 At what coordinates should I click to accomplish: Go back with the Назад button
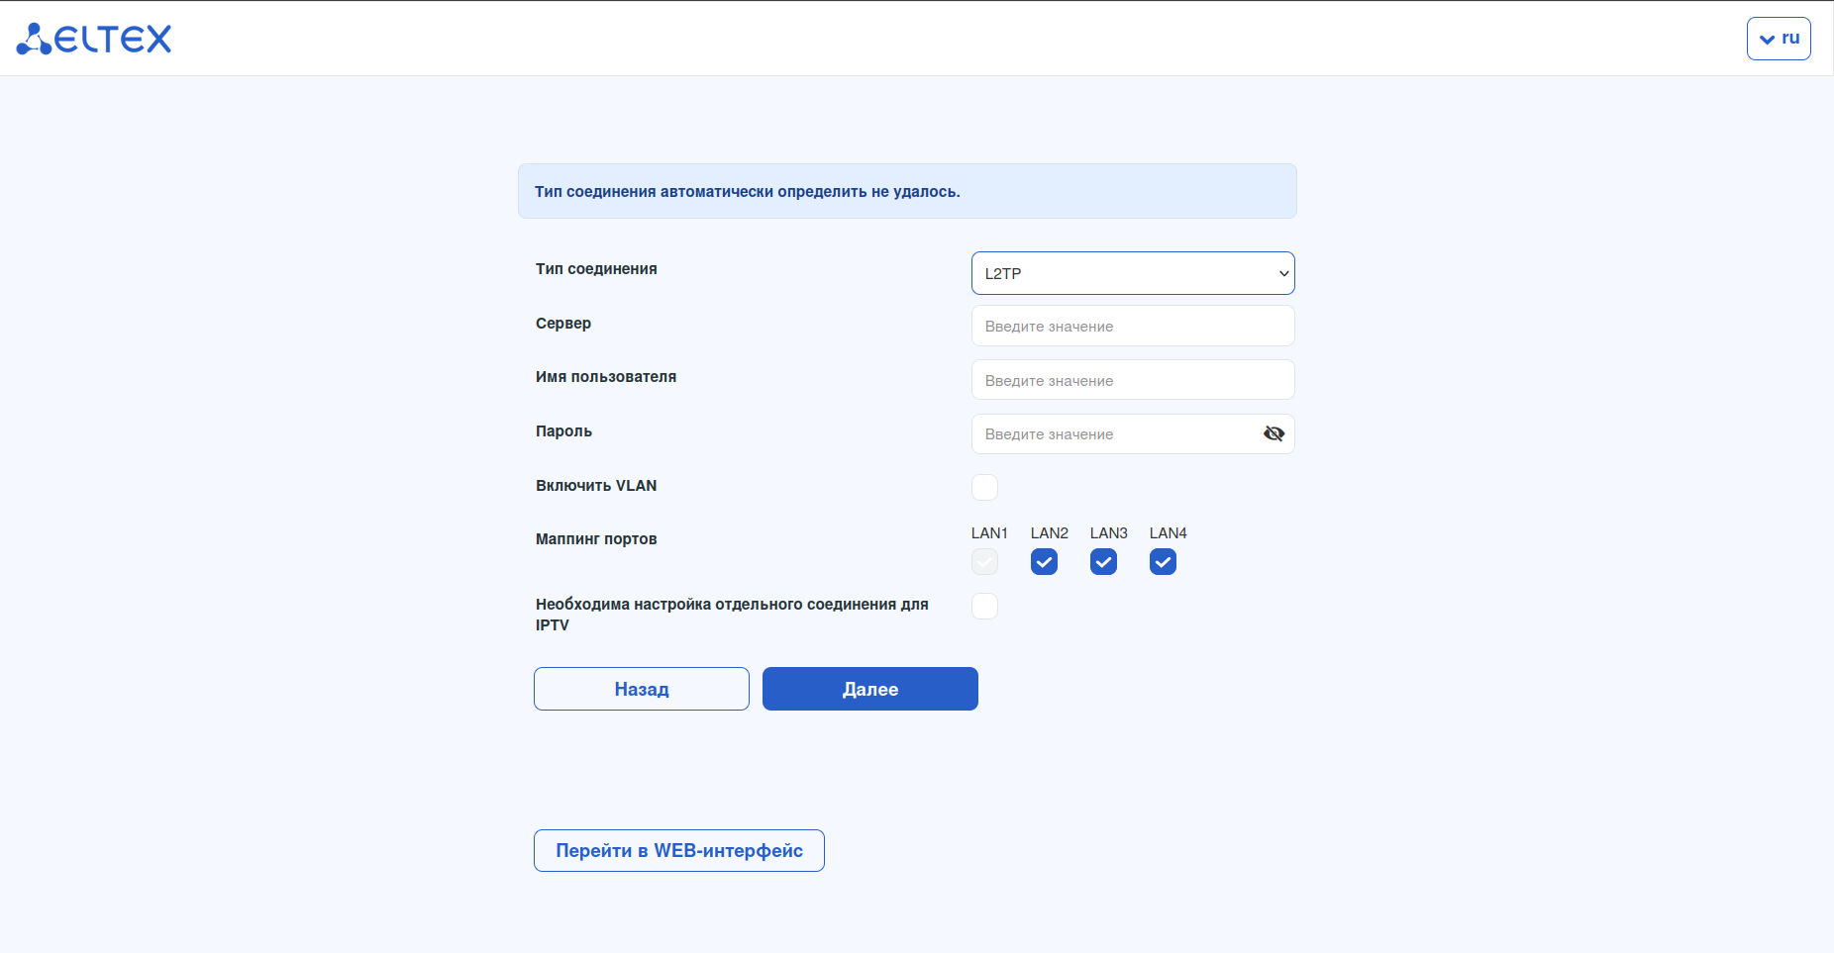(x=642, y=689)
